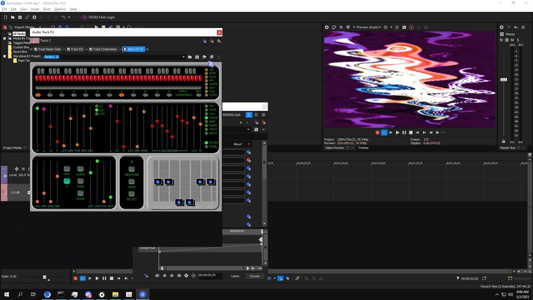
Task: Toggle preview on external monitor icon
Action: click(334, 27)
